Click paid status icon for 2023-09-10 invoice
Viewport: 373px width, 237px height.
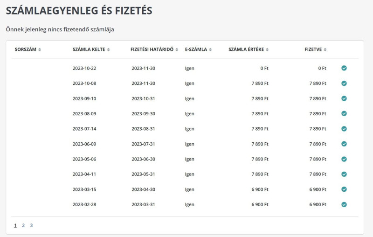(344, 98)
